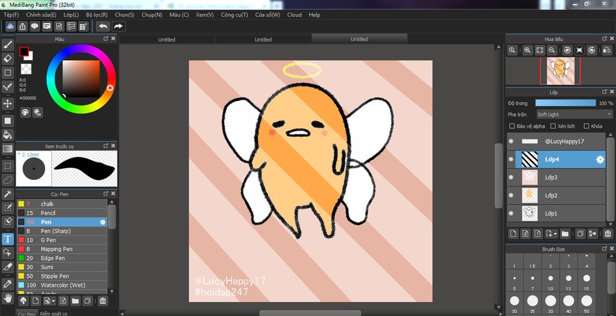Select the Mapping Pen brush
This screenshot has width=616, height=316.
coord(62,249)
